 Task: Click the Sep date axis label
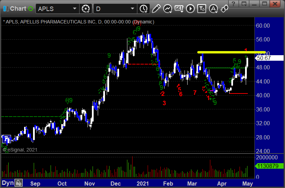[35, 184]
